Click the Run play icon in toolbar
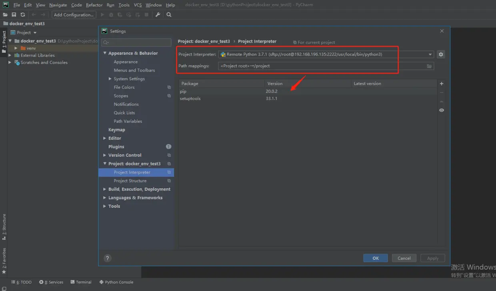Viewport: 496px width, 291px height. pyautogui.click(x=102, y=15)
